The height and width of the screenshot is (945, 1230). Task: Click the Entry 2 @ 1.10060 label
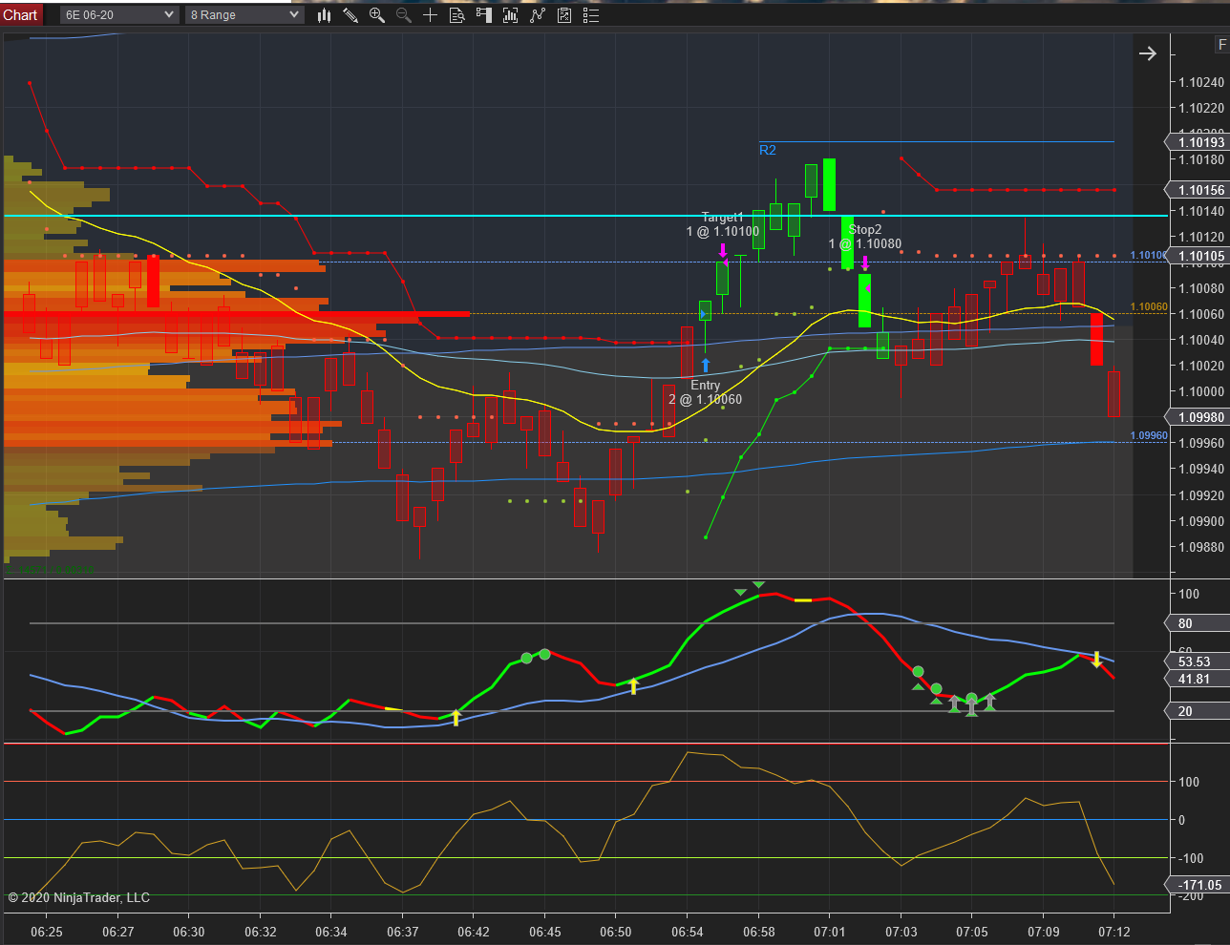(706, 392)
